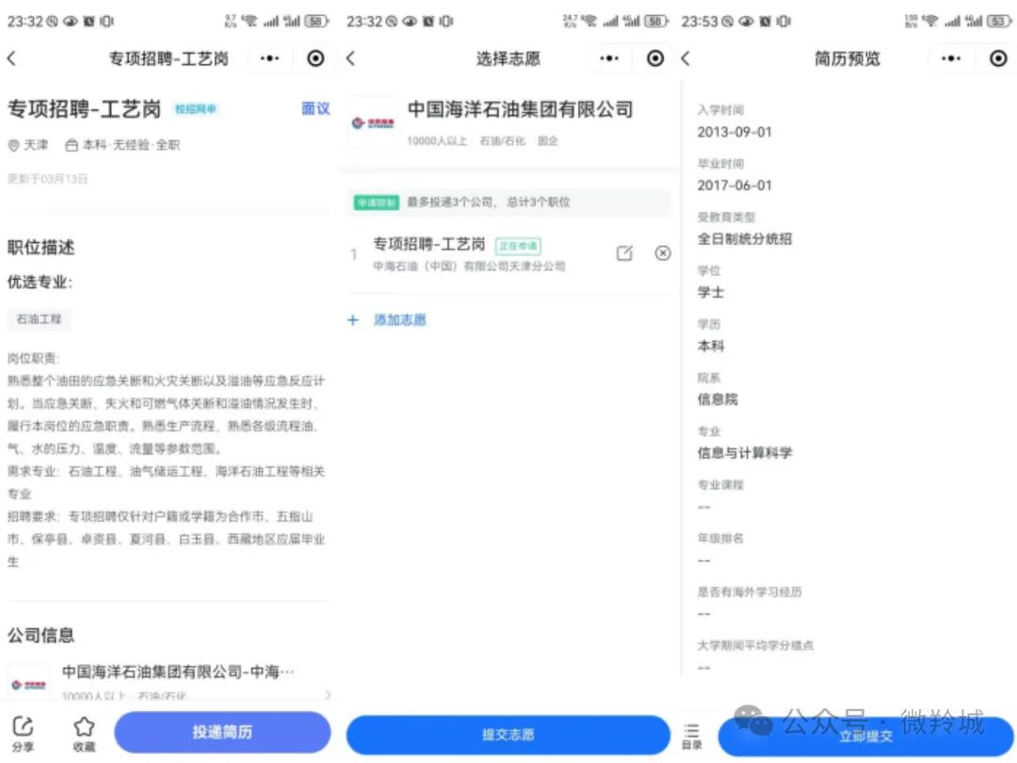Tap the 投递简历 submit resume button

pos(222,732)
